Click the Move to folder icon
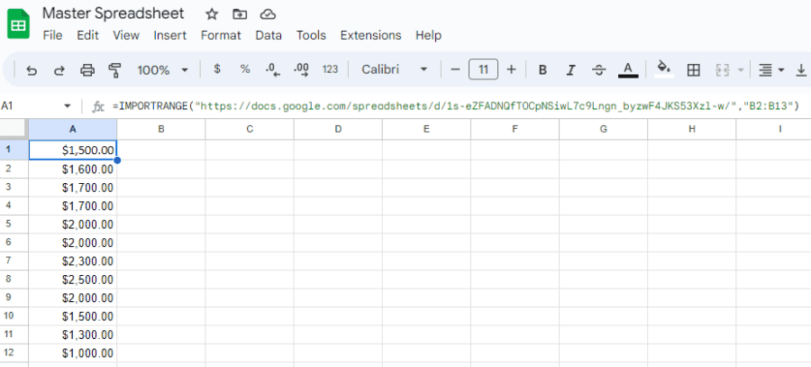Screen dimensions: 811x367 [x=239, y=14]
